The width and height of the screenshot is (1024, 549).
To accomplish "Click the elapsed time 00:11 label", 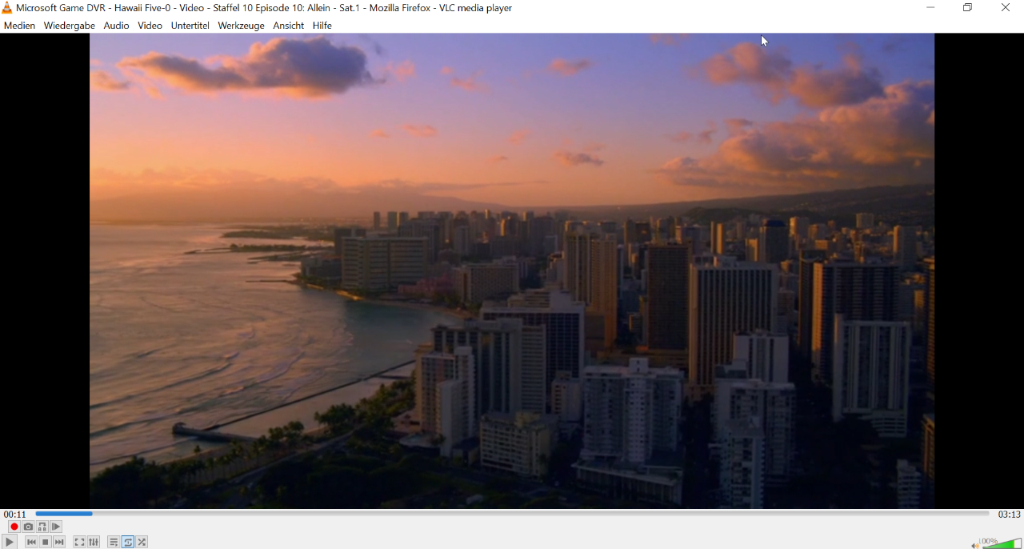I will click(x=15, y=515).
